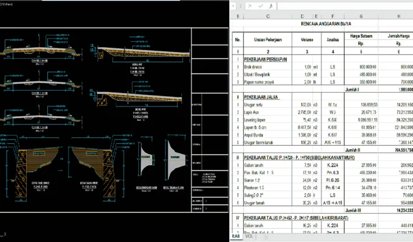Click the formula bar cancel X icon
This screenshot has width=413, height=242.
tap(250, 6)
